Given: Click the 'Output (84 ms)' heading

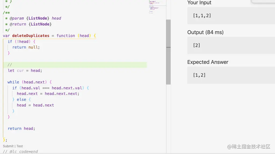Looking at the screenshot, I should (x=205, y=32).
